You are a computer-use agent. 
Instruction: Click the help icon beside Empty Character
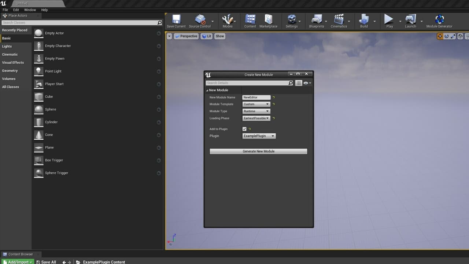tap(159, 46)
